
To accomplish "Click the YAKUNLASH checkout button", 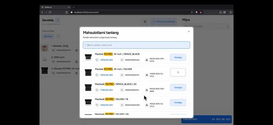I will pos(206,119).
